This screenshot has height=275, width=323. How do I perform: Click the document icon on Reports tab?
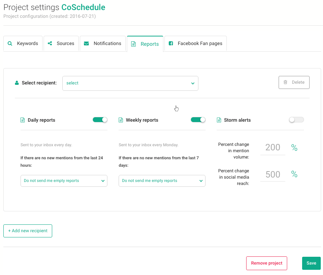(x=134, y=44)
